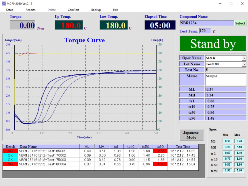Click the Memo text box
248x186 pixels.
click(225, 79)
